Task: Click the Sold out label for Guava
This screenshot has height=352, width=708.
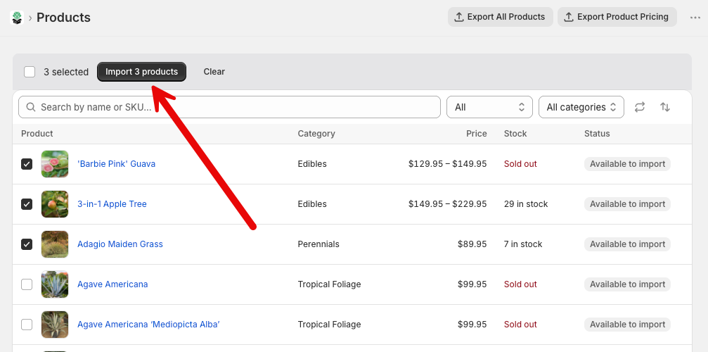Action: click(520, 164)
